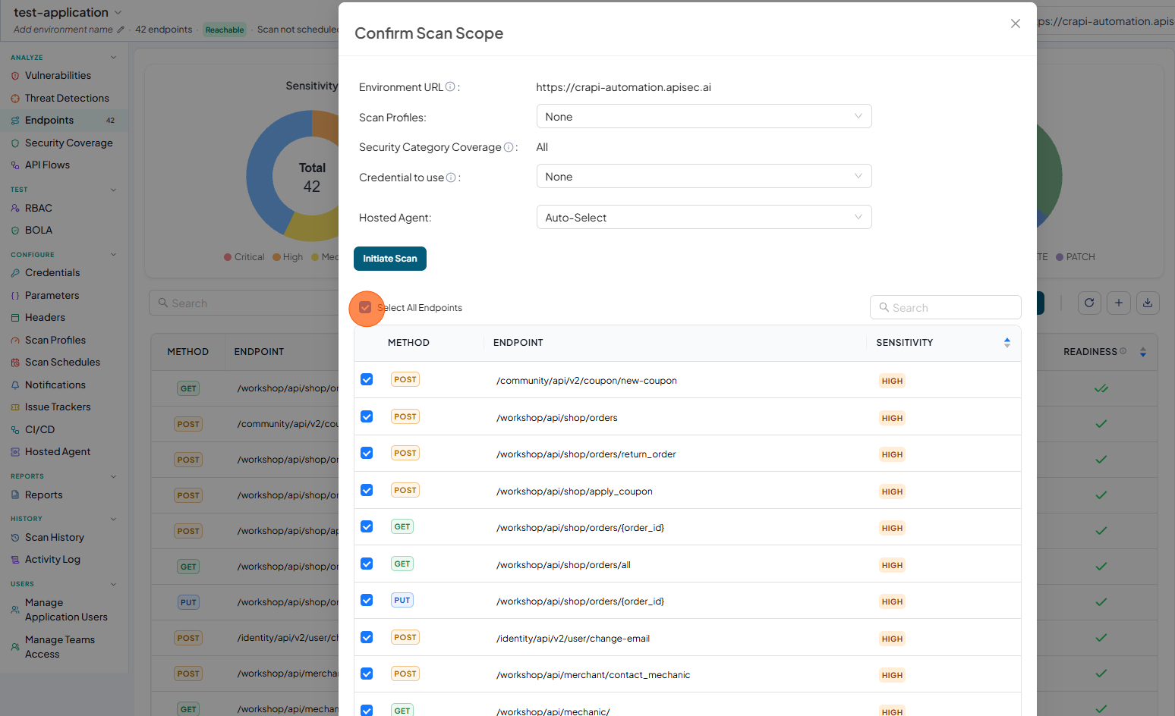Click the API Flows sidebar icon
The width and height of the screenshot is (1175, 716).
[15, 165]
